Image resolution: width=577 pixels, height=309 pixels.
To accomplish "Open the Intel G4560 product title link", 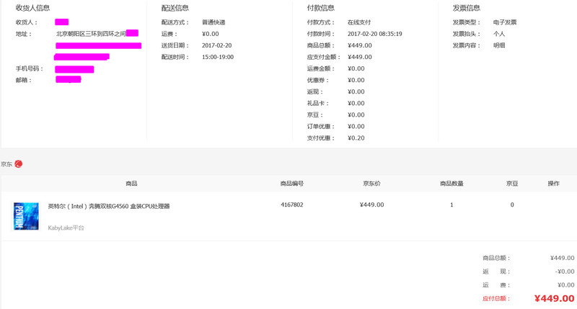I will pyautogui.click(x=109, y=206).
